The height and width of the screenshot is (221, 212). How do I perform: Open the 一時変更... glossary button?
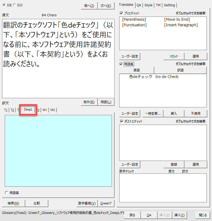click(x=153, y=114)
